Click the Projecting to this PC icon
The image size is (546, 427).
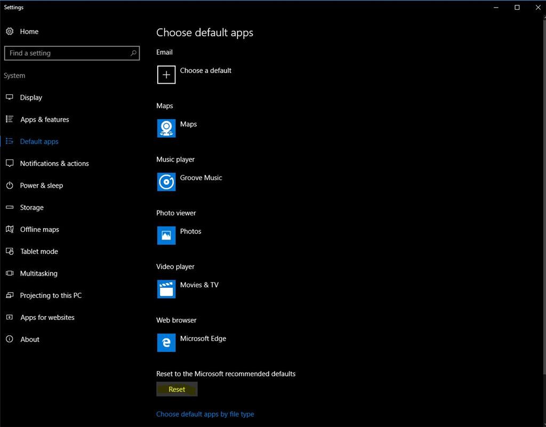coord(10,295)
